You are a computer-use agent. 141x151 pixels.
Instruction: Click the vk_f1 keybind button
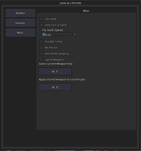[x=55, y=71]
